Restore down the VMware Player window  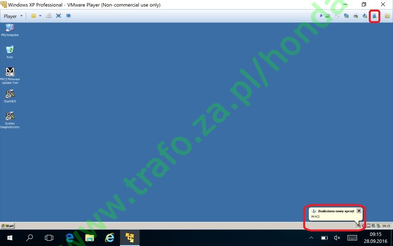[364, 5]
